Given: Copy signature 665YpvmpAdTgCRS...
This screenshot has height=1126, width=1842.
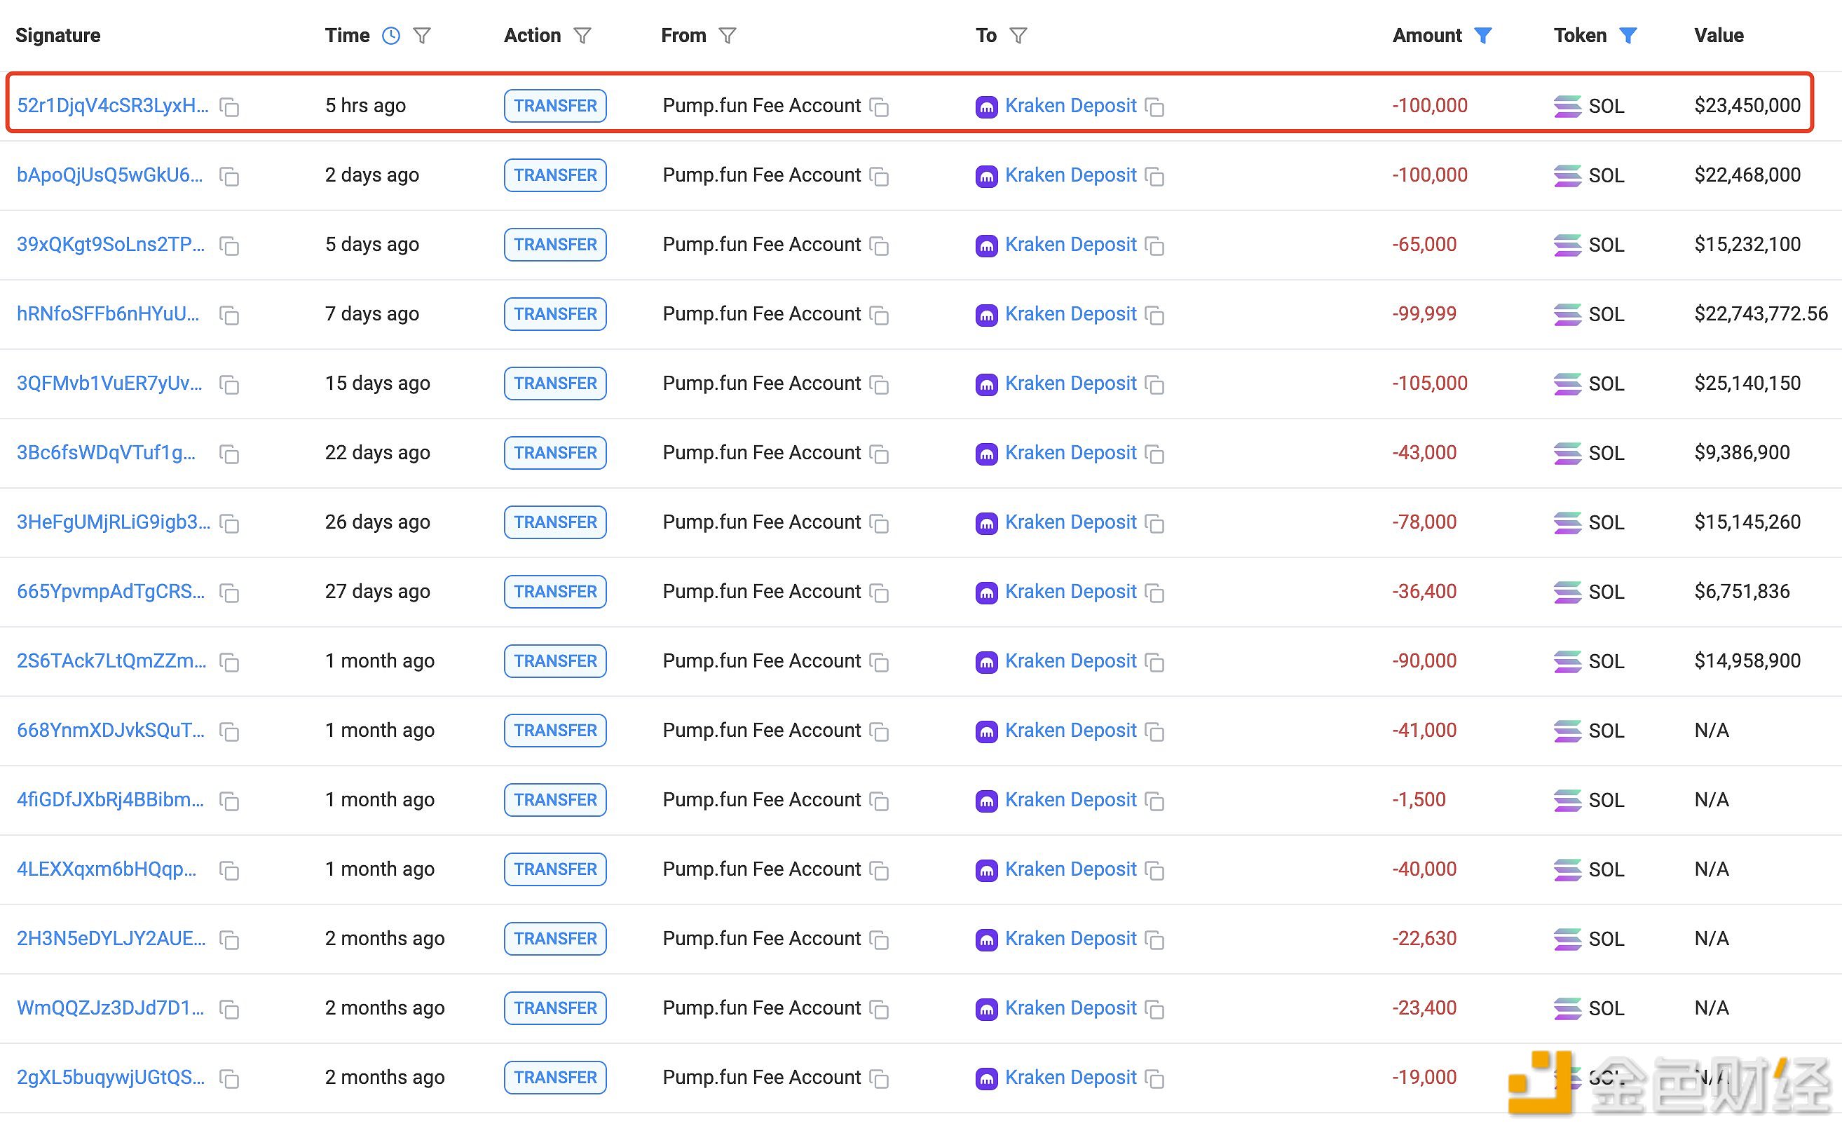Looking at the screenshot, I should pyautogui.click(x=229, y=593).
